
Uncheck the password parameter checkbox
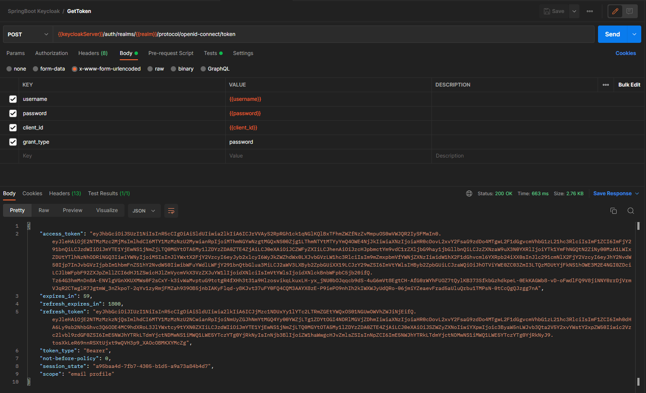[13, 113]
